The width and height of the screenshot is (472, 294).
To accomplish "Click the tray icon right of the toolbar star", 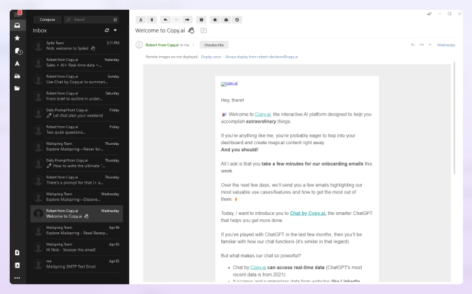I will click(x=226, y=20).
